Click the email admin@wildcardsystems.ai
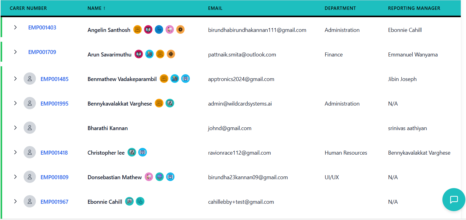 click(240, 104)
